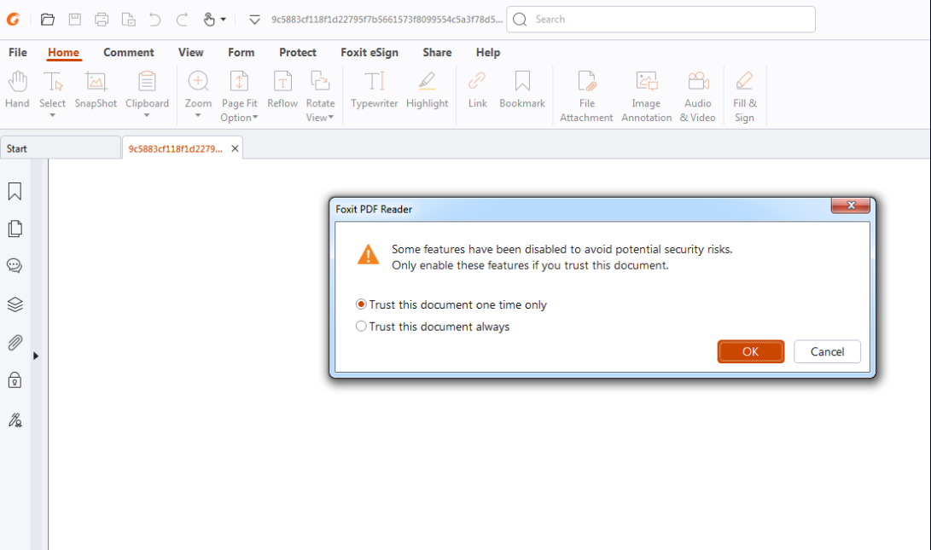This screenshot has width=931, height=550.
Task: Expand the Clipboard dropdown arrow
Action: tap(147, 116)
